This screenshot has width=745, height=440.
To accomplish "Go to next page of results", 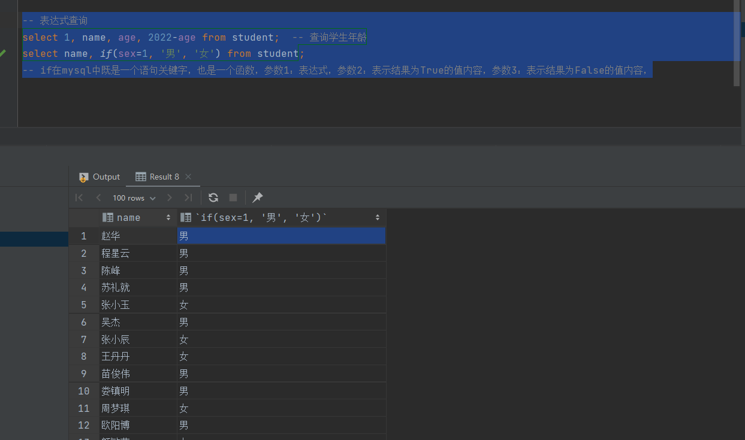I will 170,198.
